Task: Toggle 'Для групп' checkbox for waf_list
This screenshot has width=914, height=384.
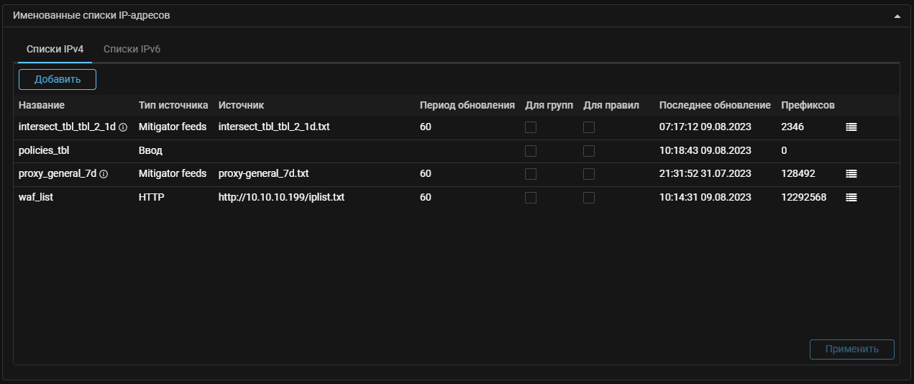Action: click(531, 198)
